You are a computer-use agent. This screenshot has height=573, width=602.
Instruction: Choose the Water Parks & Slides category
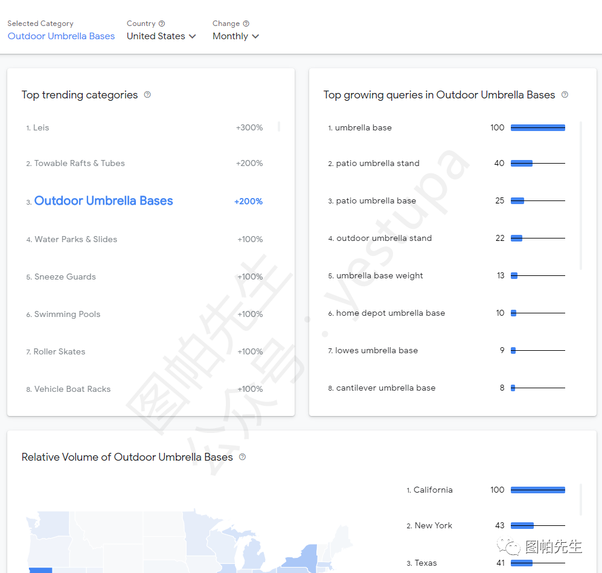(75, 240)
